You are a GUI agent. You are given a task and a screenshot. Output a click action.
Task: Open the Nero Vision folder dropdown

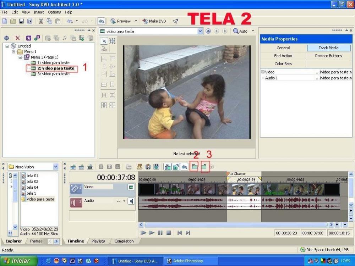tap(55, 167)
